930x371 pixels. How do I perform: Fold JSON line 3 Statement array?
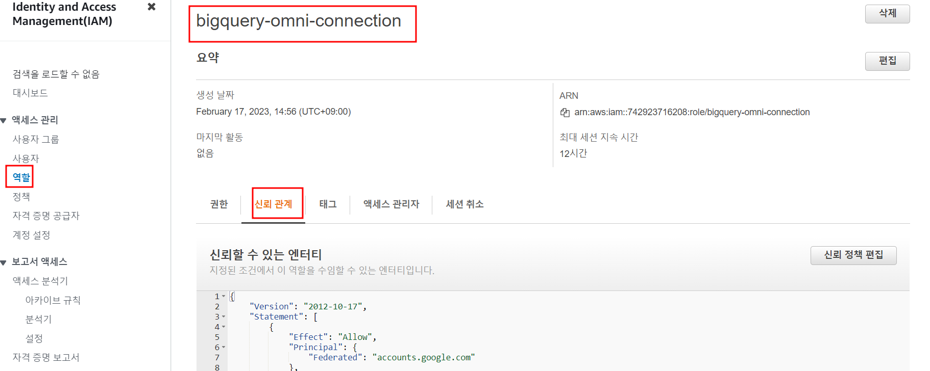(x=224, y=316)
